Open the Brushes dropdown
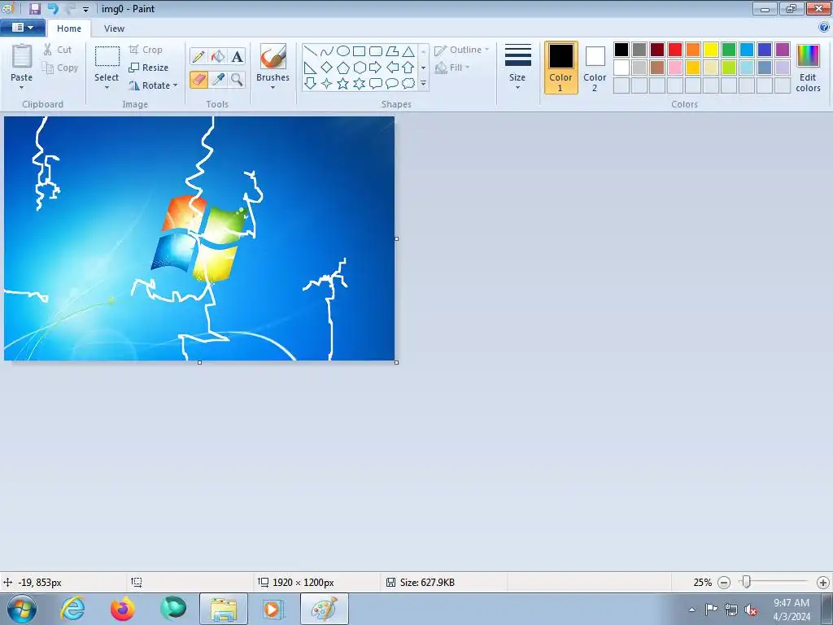This screenshot has height=625, width=833. 273,88
